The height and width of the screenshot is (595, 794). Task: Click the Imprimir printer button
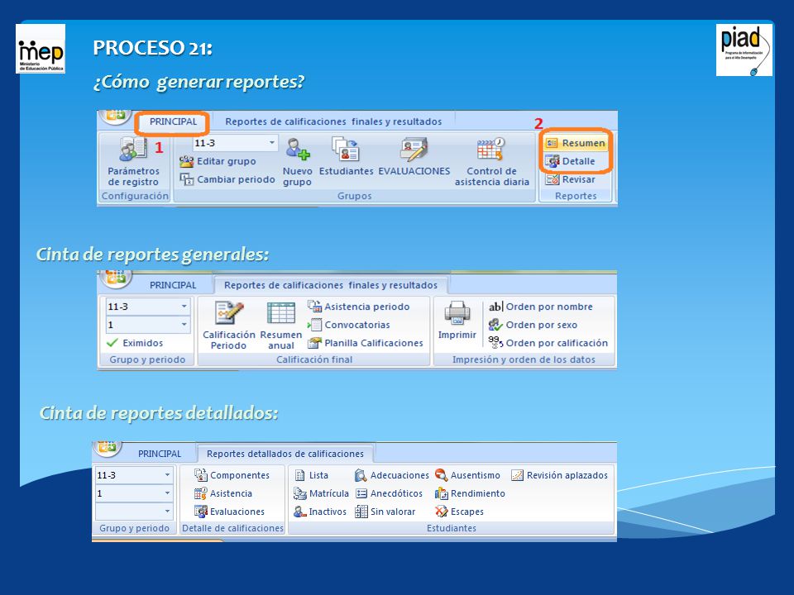457,320
